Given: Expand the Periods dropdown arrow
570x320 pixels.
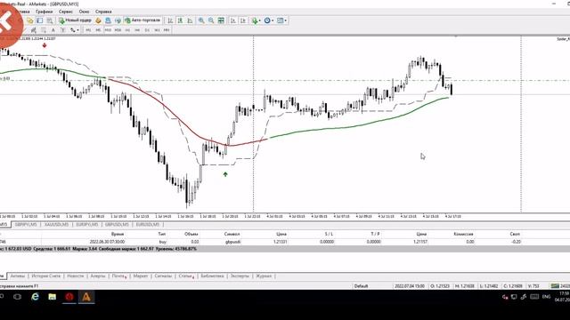Looking at the screenshot, I should point(273,20).
